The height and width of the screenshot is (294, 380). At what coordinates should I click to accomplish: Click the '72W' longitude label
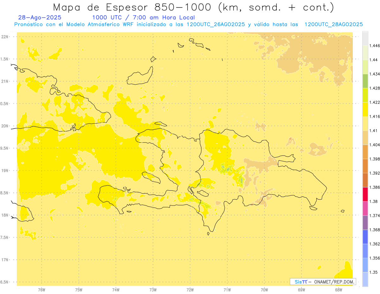190,290
